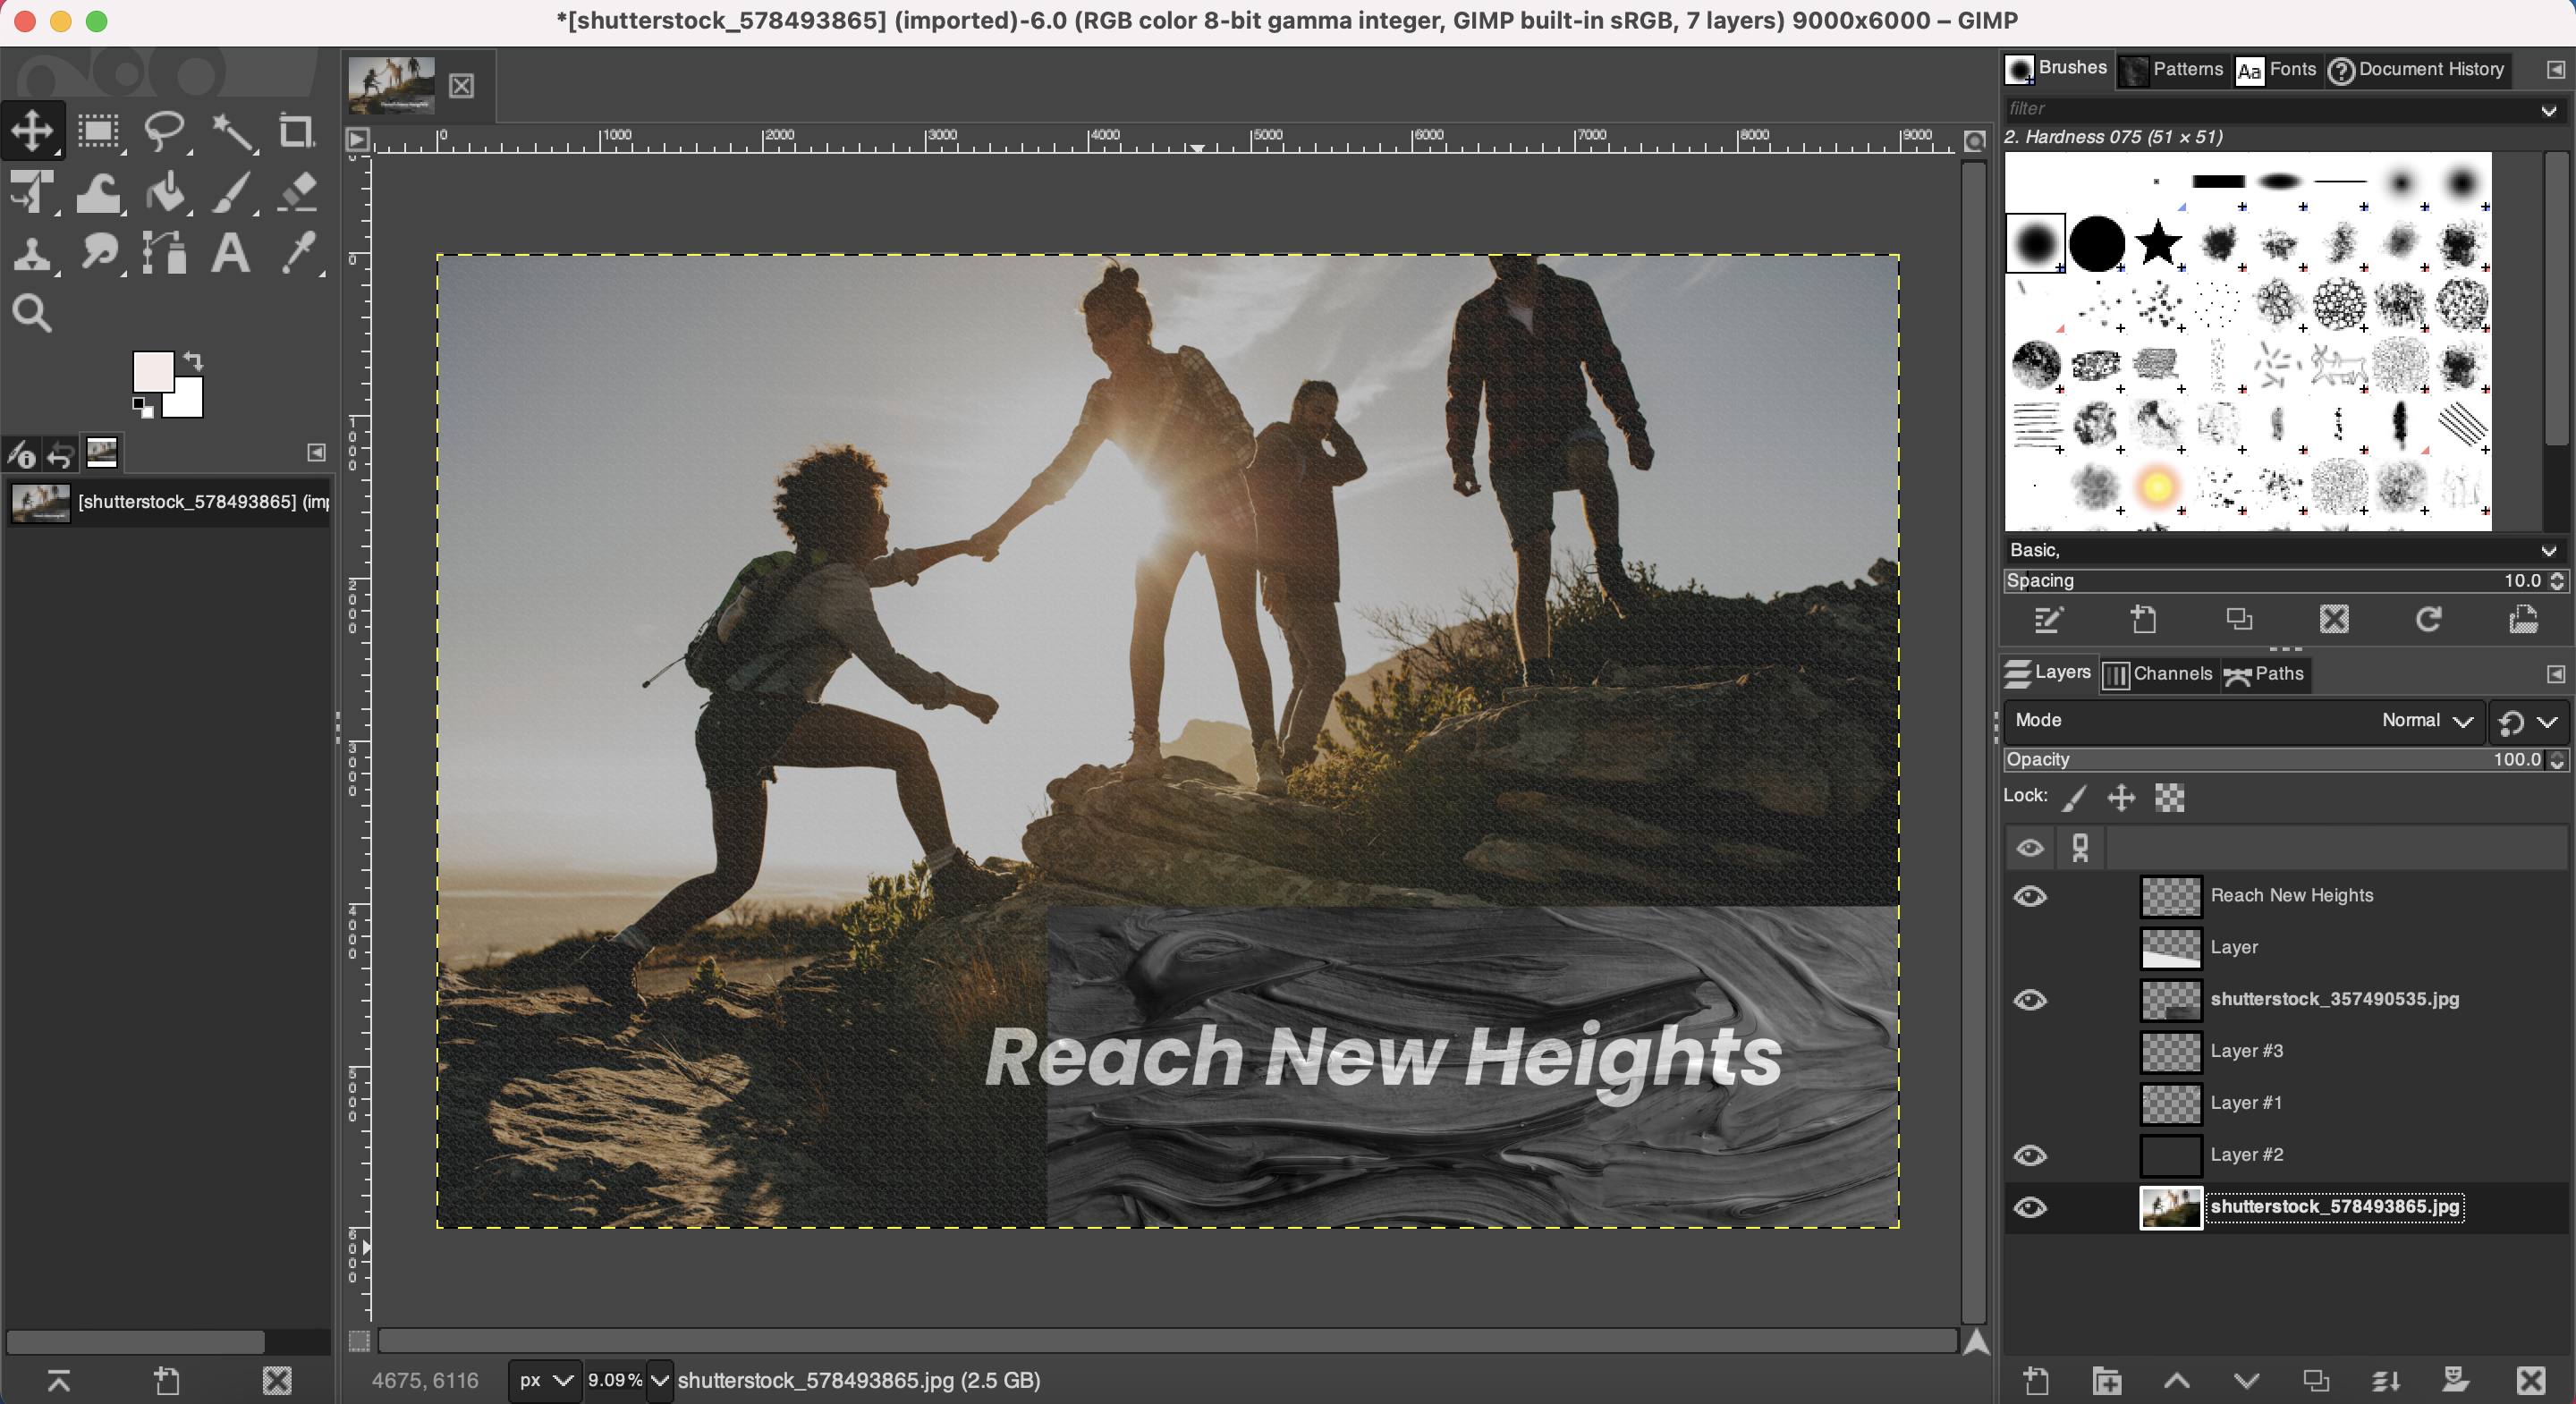Toggle visibility of shutterstock_357490535.jpg layer
Screen dimensions: 2576x1404
pyautogui.click(x=2031, y=998)
